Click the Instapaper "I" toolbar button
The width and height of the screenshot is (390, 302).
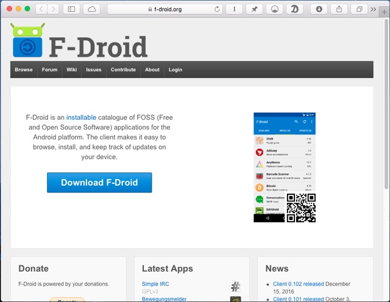234,9
